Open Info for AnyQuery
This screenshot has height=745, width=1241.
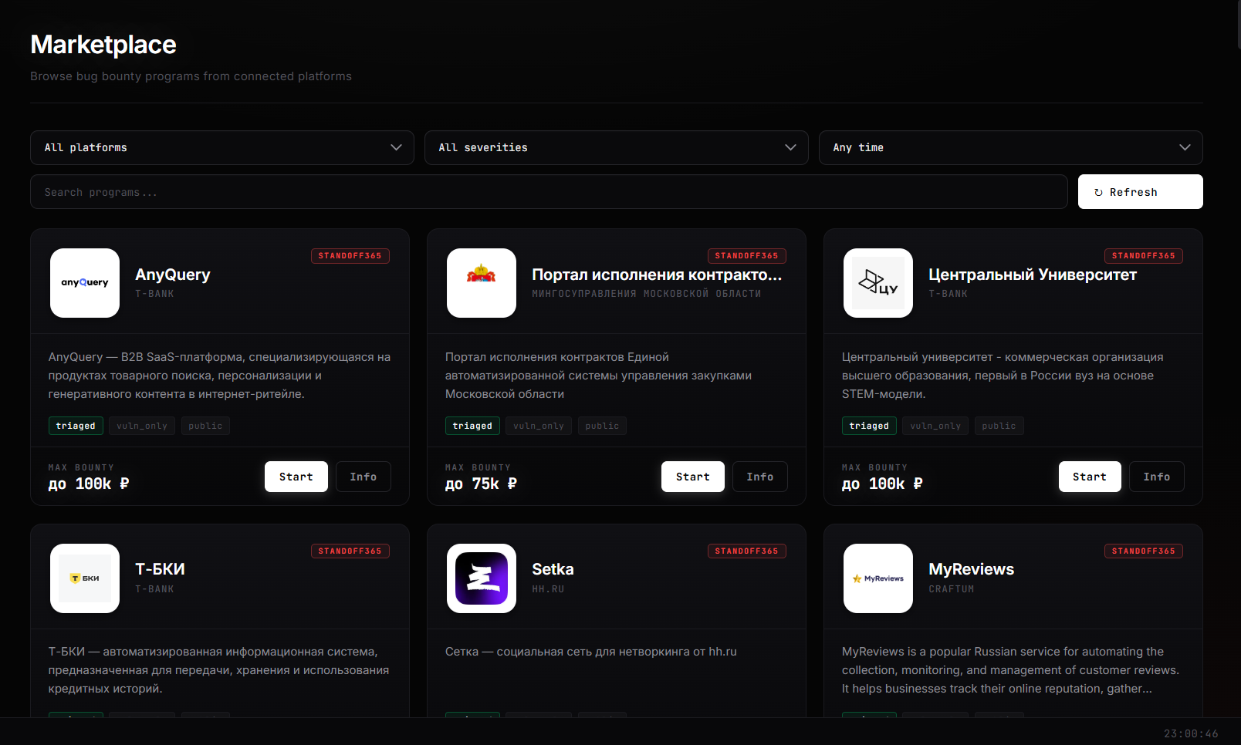click(x=364, y=477)
